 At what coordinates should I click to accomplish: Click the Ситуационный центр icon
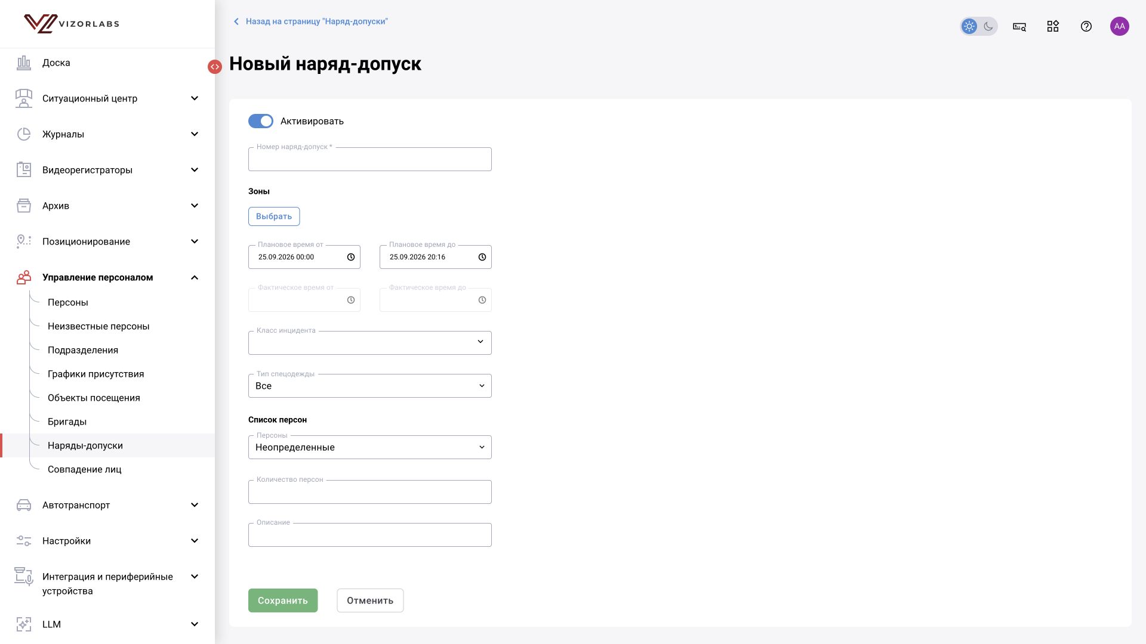click(24, 98)
